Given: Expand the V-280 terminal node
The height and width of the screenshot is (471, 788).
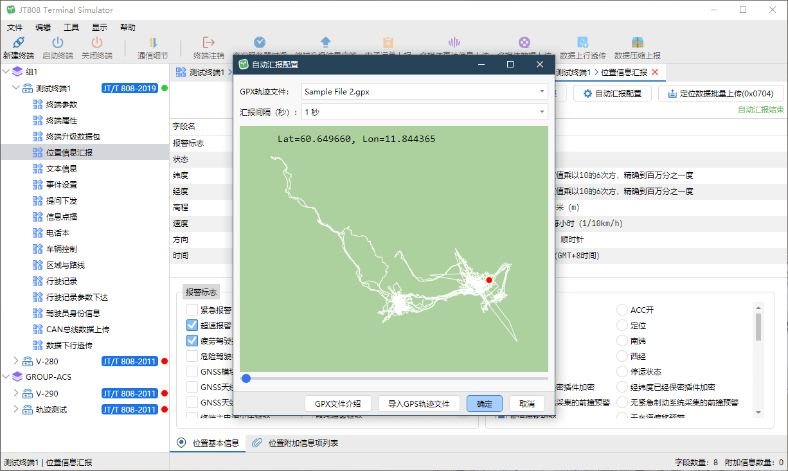Looking at the screenshot, I should (16, 361).
